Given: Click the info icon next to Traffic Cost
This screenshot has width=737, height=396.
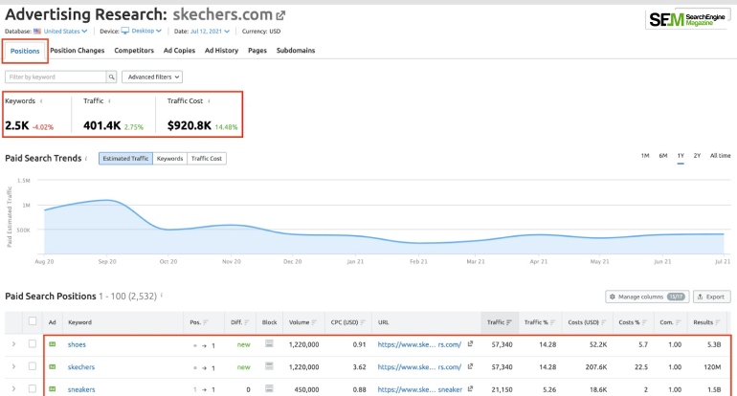Looking at the screenshot, I should point(209,101).
